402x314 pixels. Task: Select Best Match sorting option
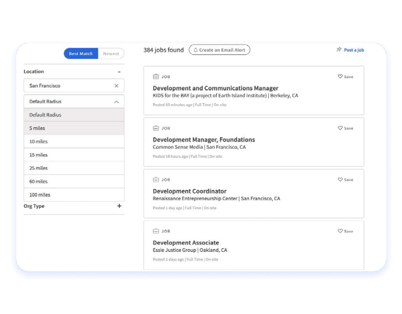click(81, 54)
